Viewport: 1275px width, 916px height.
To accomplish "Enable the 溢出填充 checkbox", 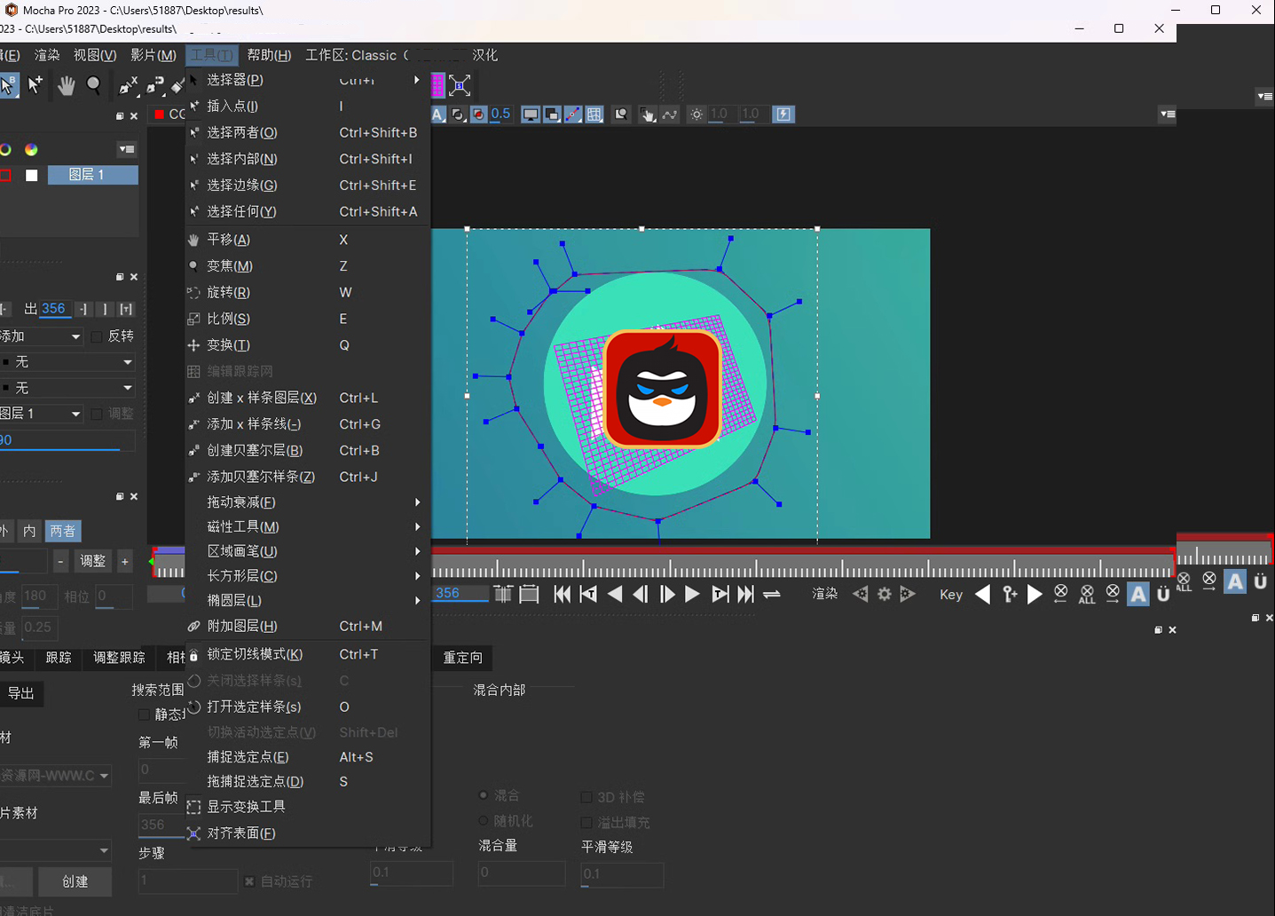I will coord(586,823).
